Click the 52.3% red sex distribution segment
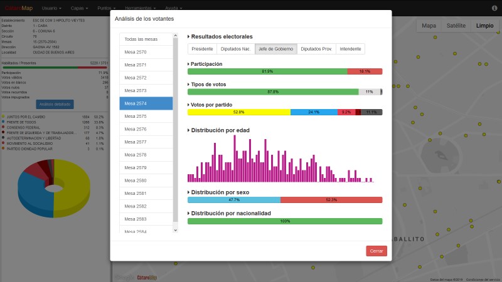Image resolution: width=502 pixels, height=282 pixels. pyautogui.click(x=331, y=200)
